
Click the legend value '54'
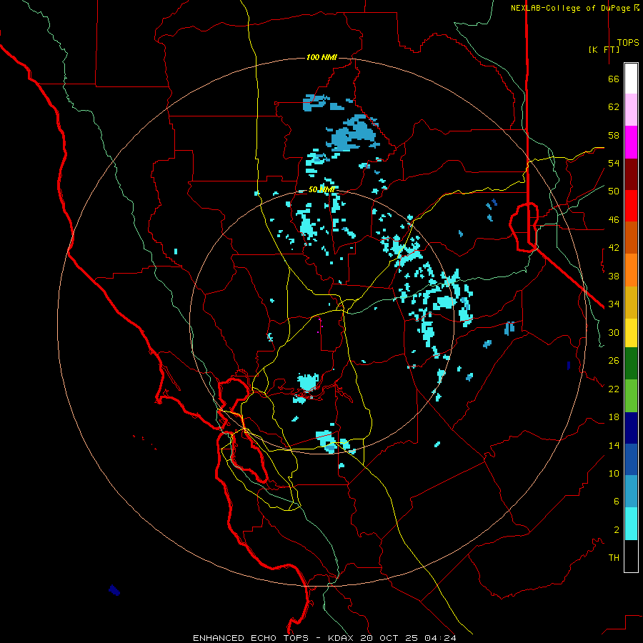pos(614,163)
